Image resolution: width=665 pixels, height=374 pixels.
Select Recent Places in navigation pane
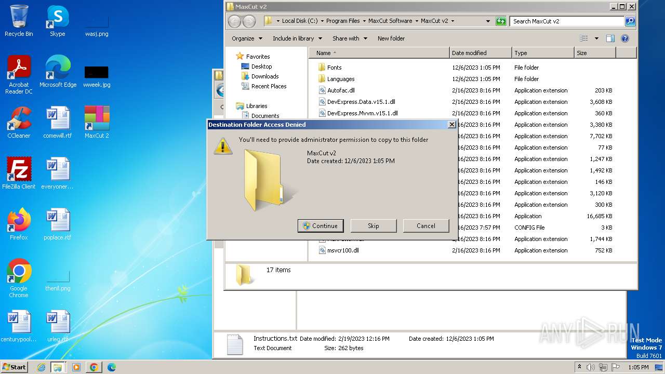click(x=269, y=86)
